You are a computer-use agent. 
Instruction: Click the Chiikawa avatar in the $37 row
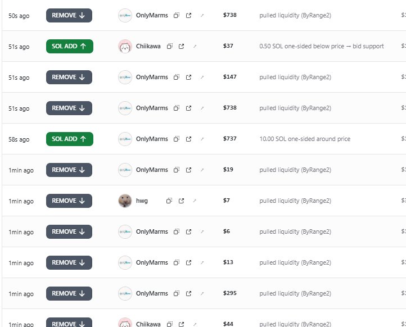click(x=125, y=46)
